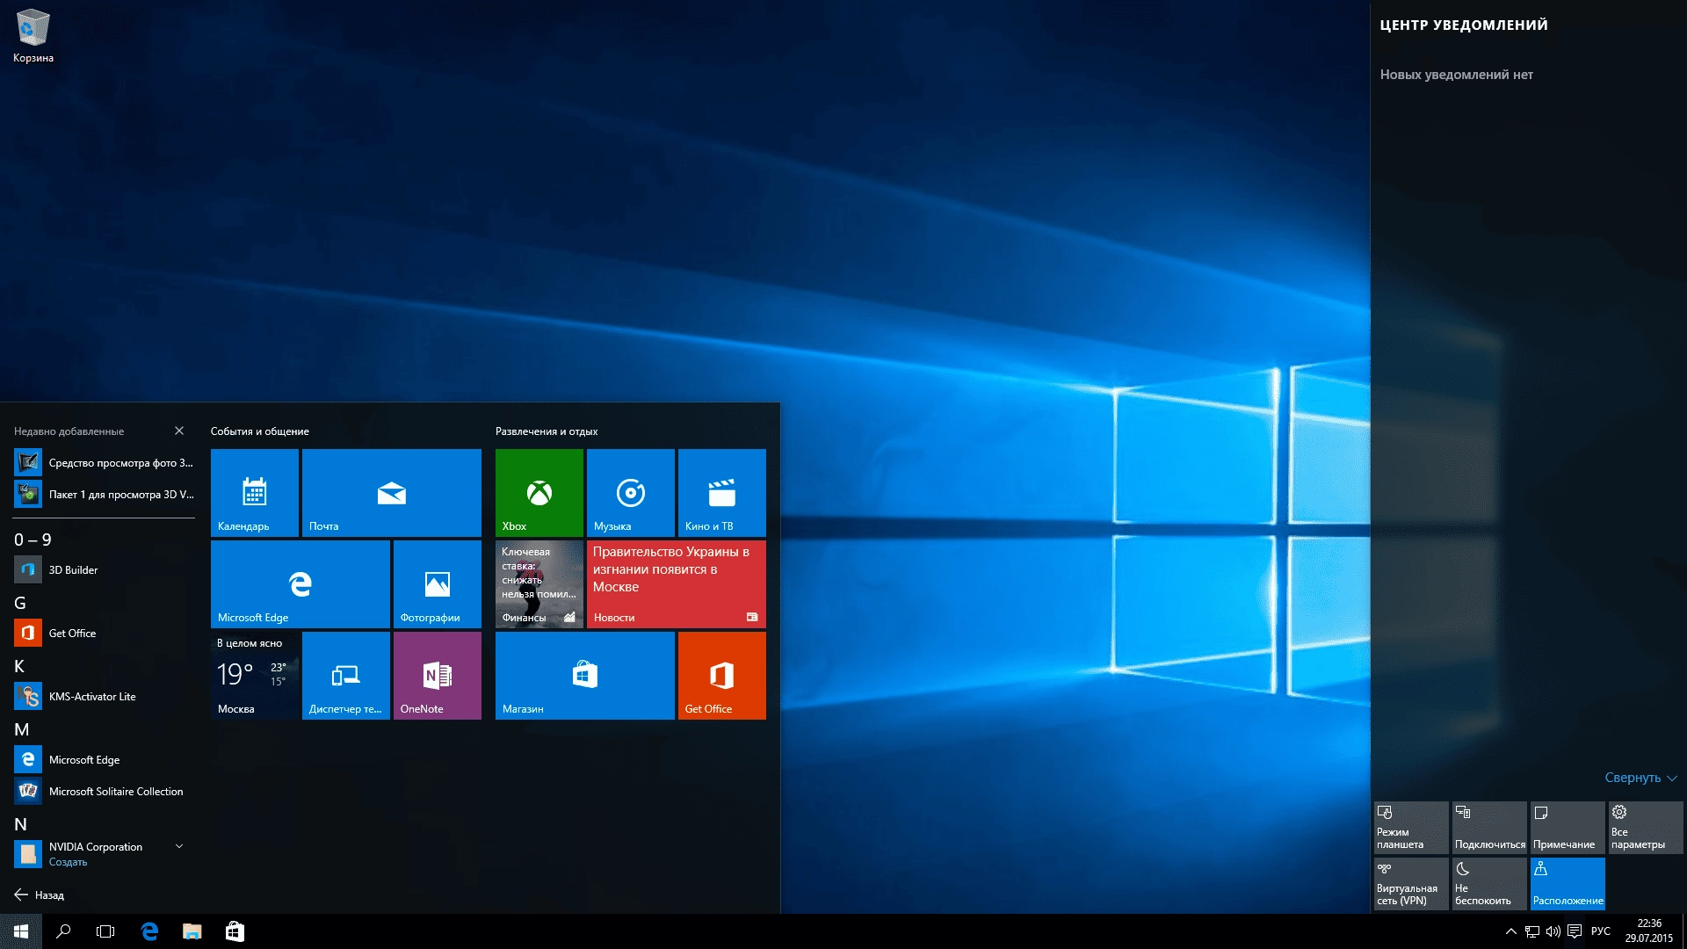The width and height of the screenshot is (1687, 949).
Task: Toggle the VPN quick action
Action: pos(1411,884)
